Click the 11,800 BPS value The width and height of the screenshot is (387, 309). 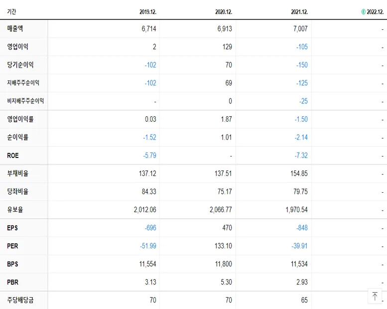(x=224, y=264)
